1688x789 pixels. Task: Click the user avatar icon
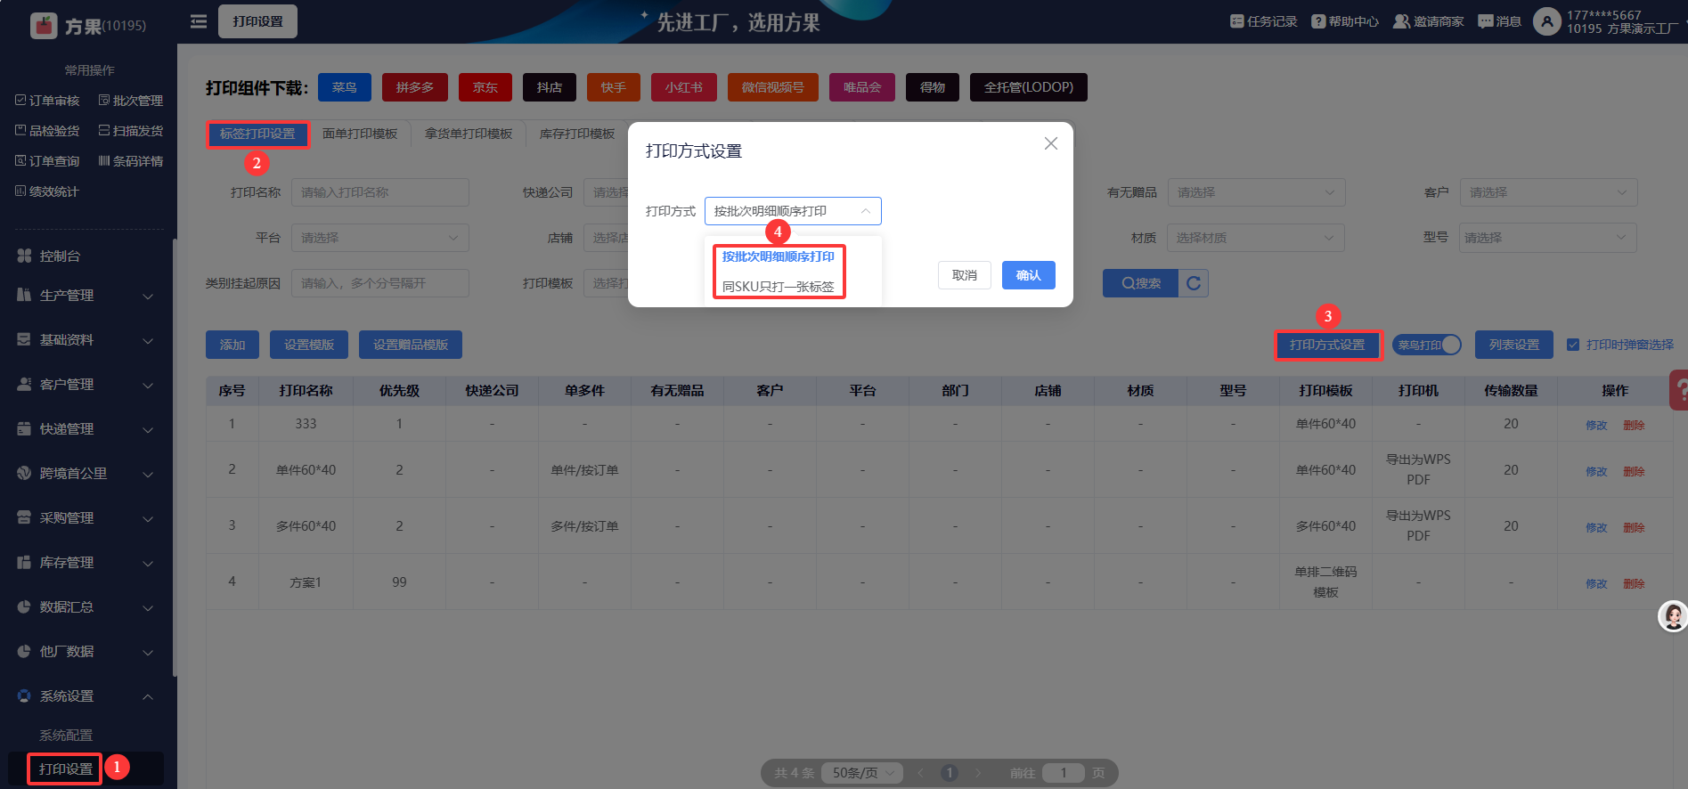1547,21
